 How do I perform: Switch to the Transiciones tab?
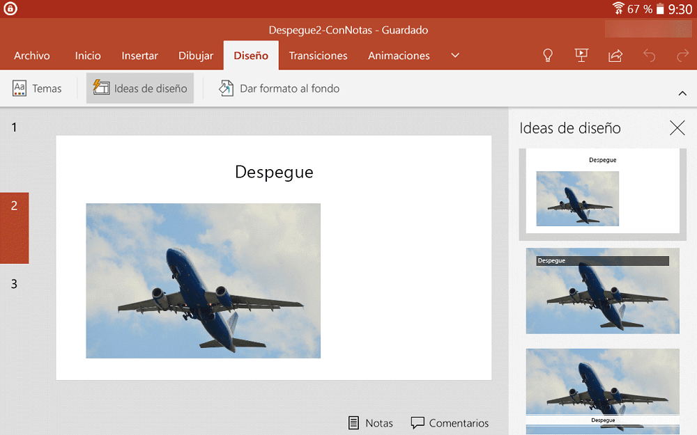pos(318,56)
